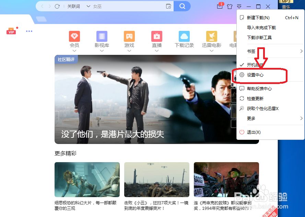Expand chevron under 游戏
This screenshot has height=217, width=305.
[x=129, y=51]
